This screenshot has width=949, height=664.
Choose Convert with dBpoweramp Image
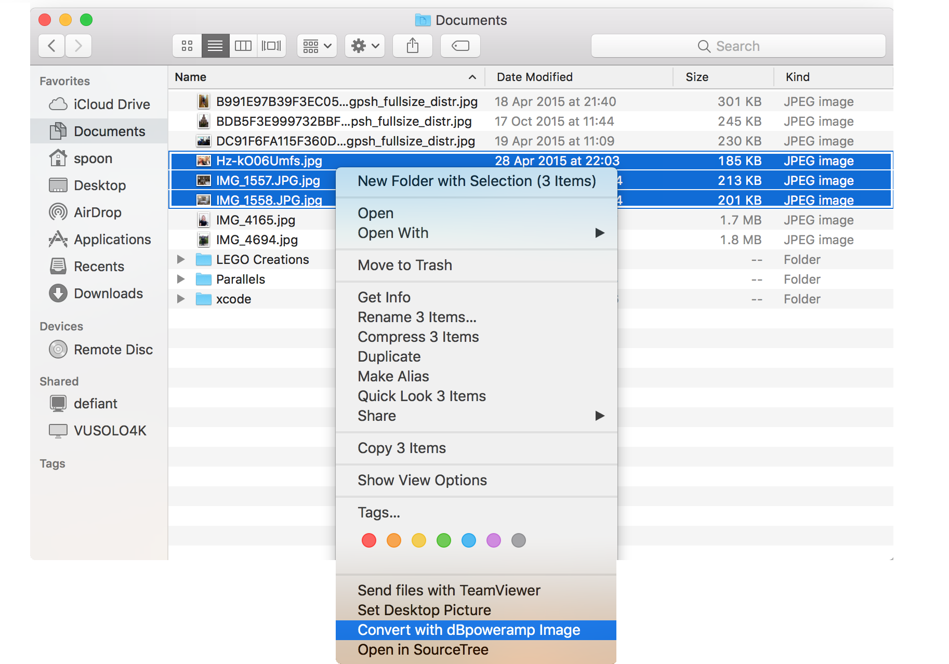[x=468, y=630]
